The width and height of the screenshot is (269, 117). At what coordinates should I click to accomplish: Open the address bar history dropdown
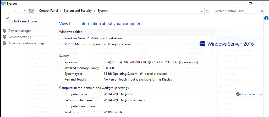point(202,11)
